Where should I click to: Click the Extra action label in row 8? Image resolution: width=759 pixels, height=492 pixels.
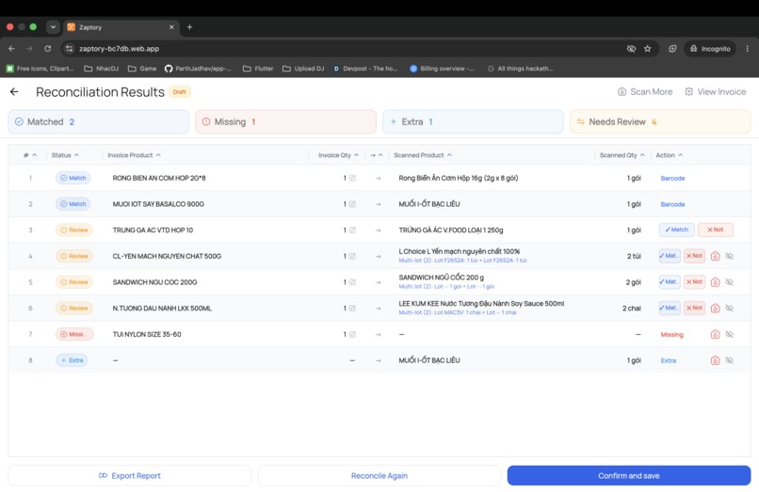coord(668,360)
